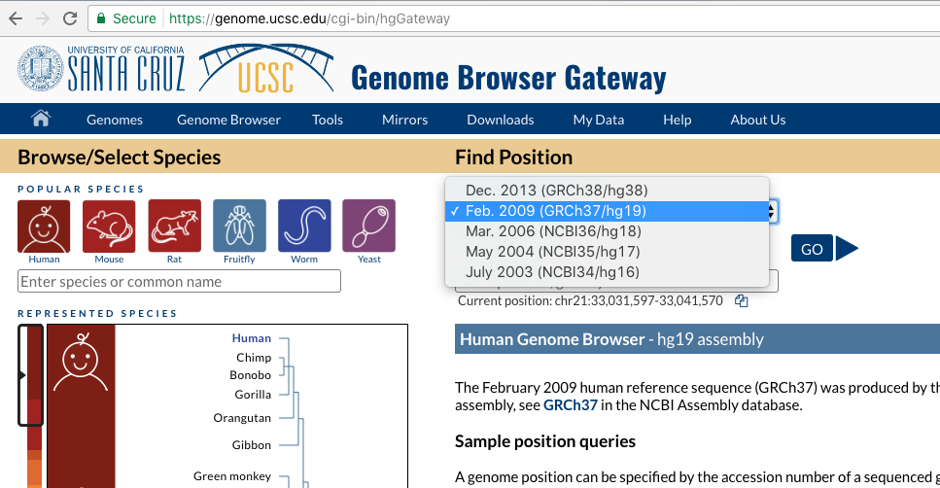The height and width of the screenshot is (488, 940).
Task: Choose Dec. 2013 (GRCh38/hg38) assembly
Action: (x=607, y=191)
